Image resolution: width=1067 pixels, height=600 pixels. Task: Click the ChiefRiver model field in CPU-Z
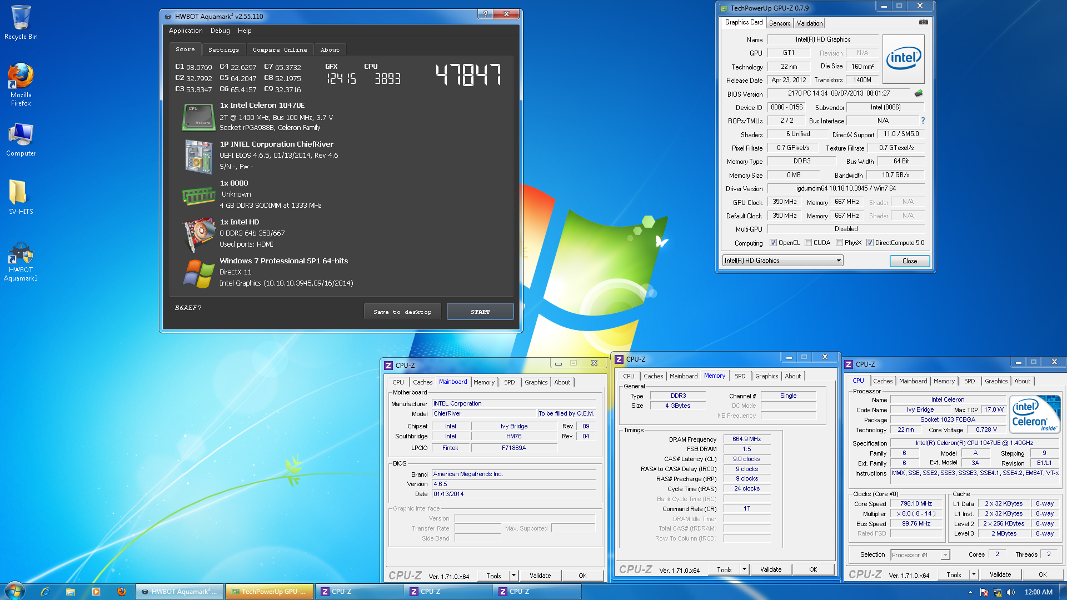click(x=484, y=413)
